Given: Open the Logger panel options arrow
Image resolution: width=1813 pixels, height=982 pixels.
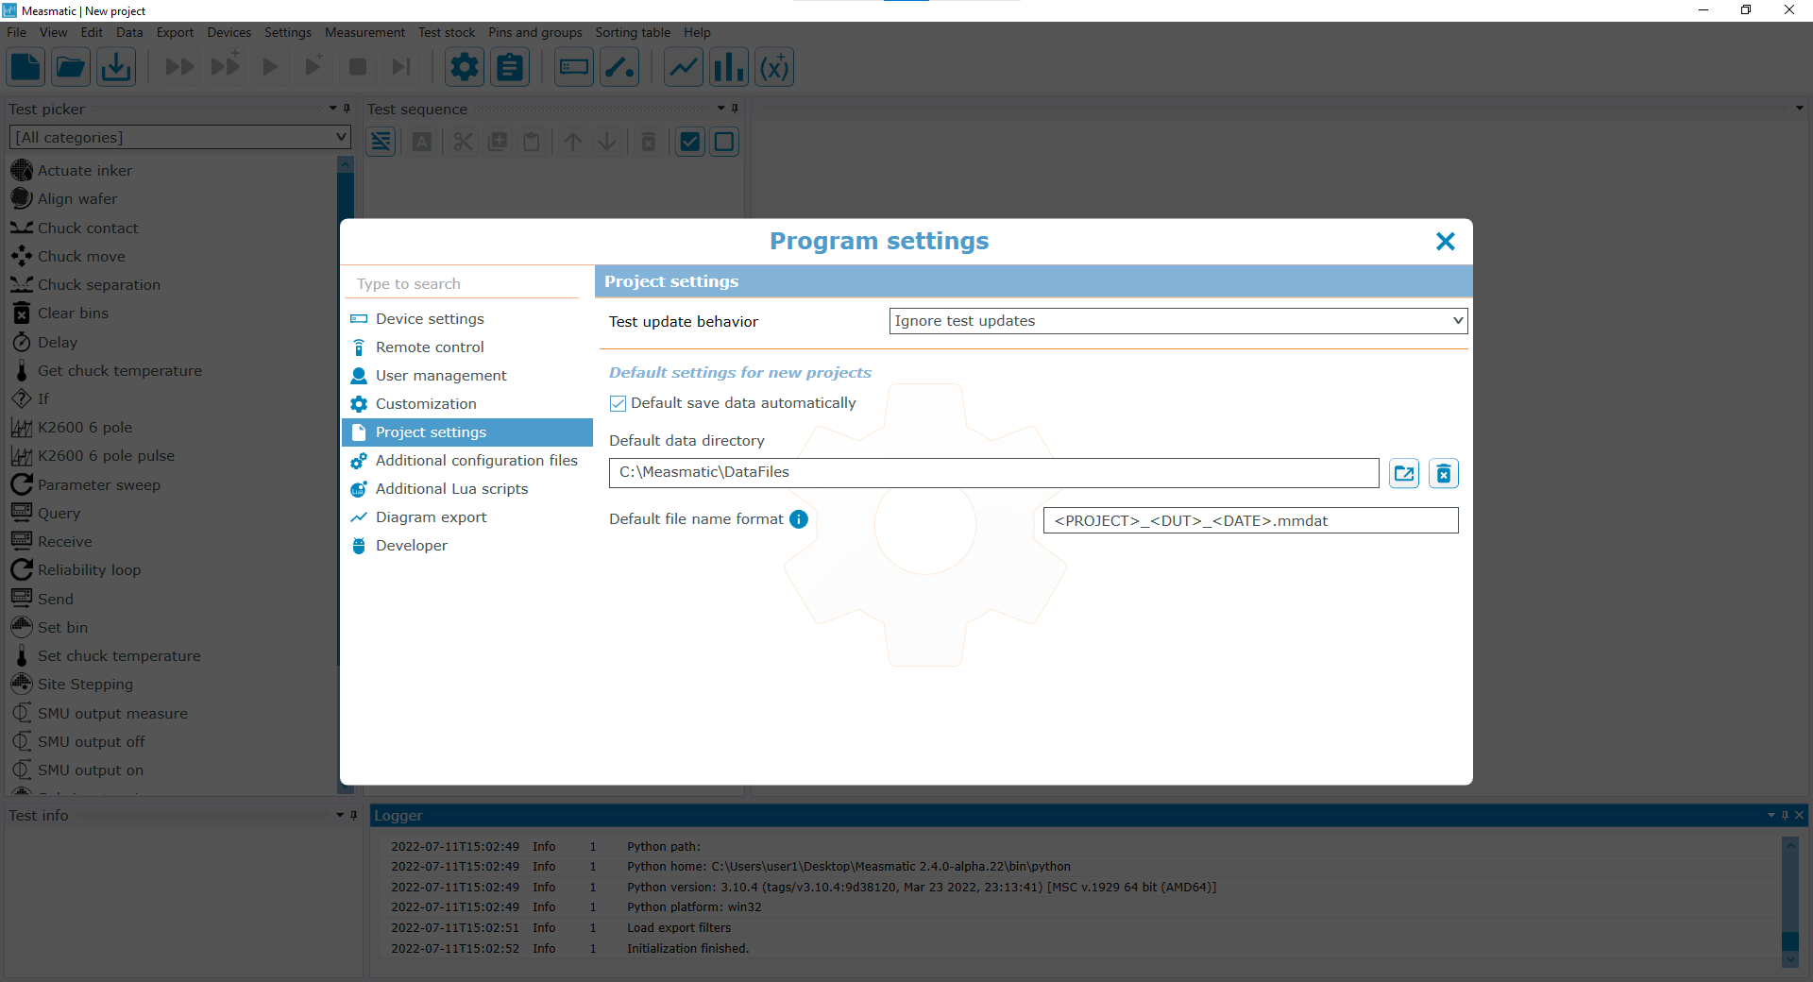Looking at the screenshot, I should tap(1771, 815).
